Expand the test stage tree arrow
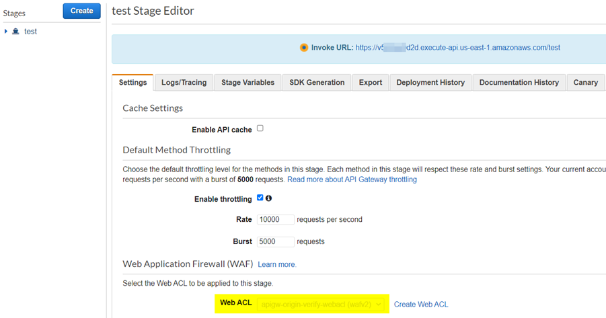 [x=6, y=32]
